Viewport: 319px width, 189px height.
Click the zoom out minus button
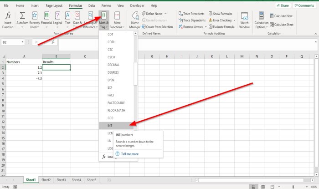pos(279,187)
